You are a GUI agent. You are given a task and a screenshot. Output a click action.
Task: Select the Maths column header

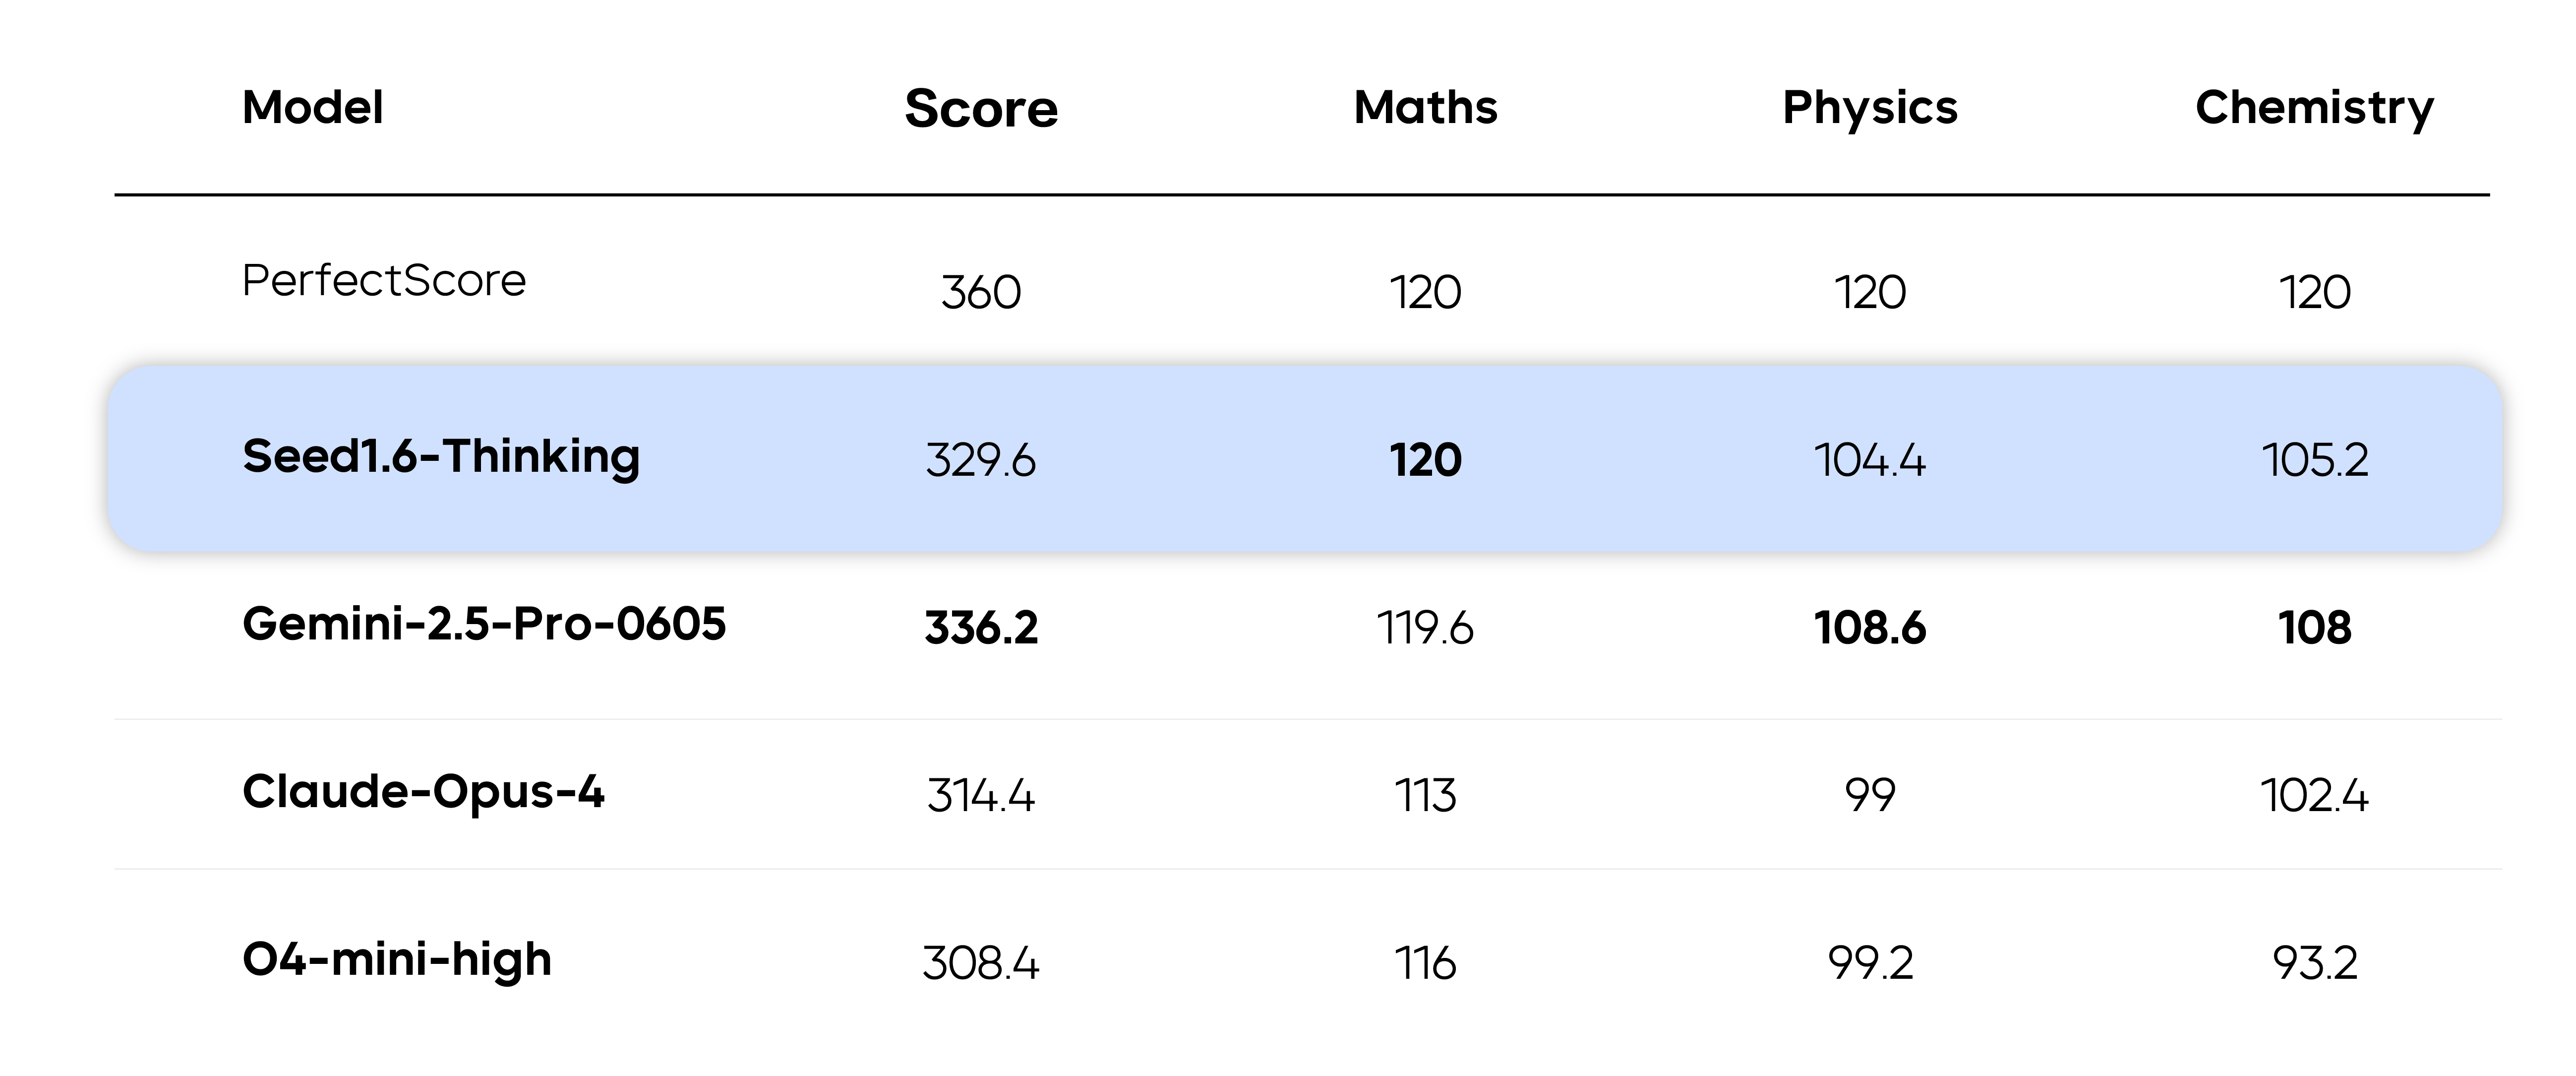(1425, 107)
